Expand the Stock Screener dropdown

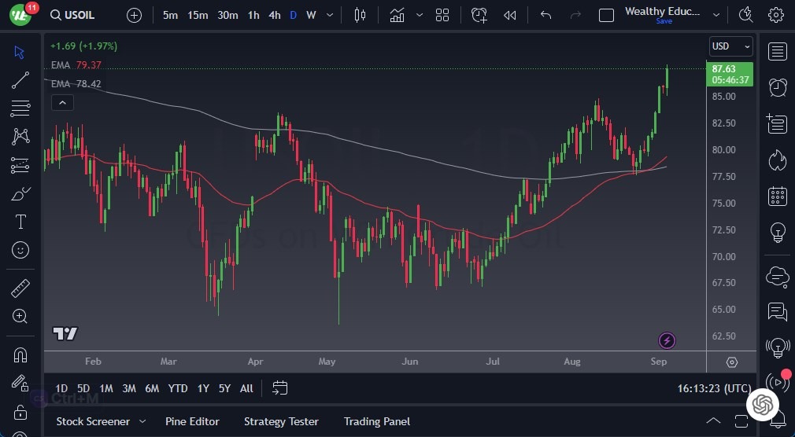pos(142,421)
